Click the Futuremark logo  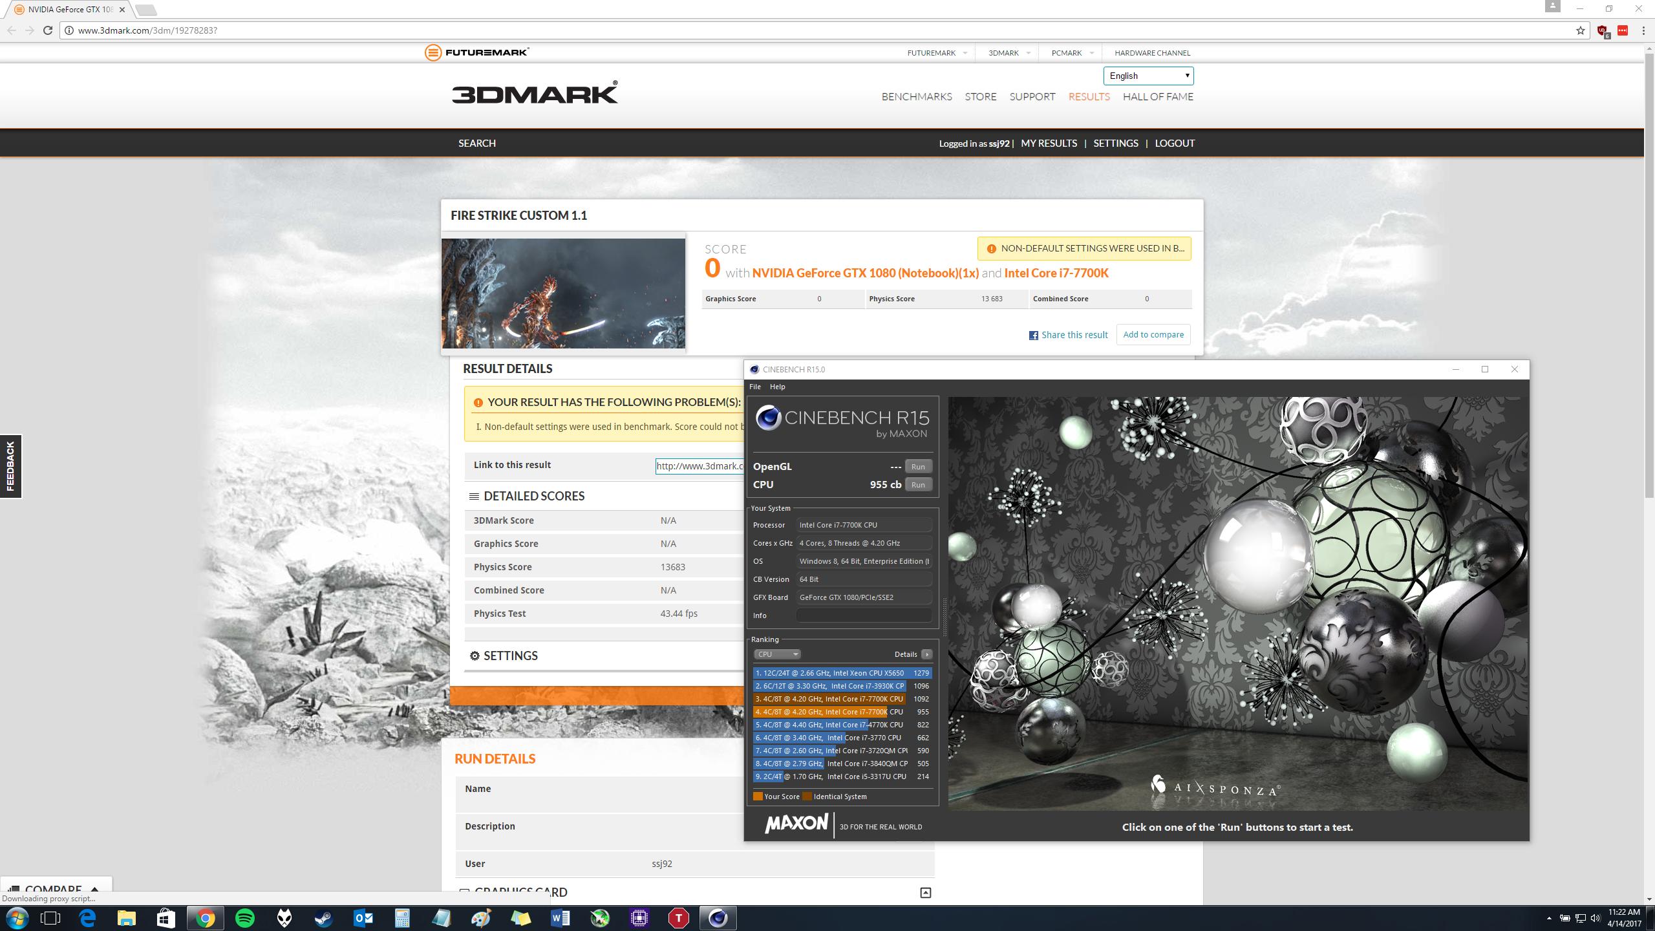[x=476, y=52]
